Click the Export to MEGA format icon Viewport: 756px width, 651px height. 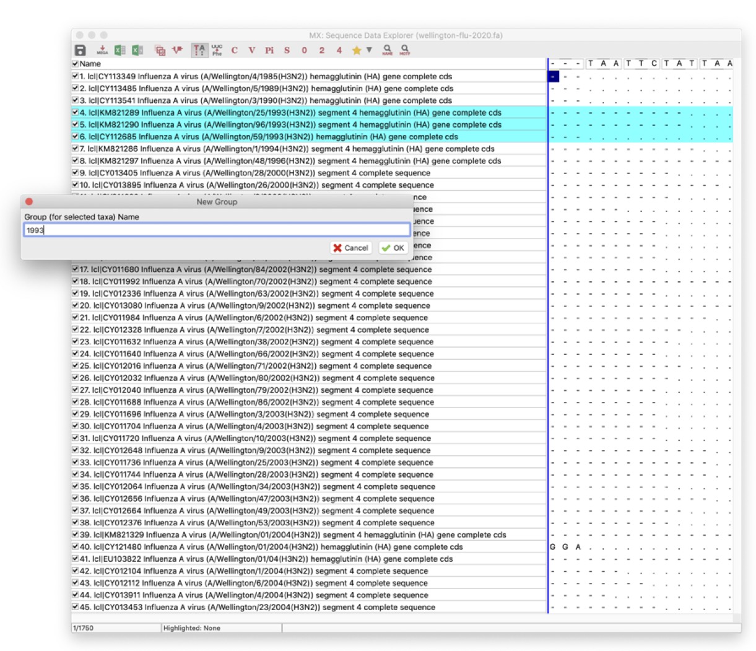[103, 50]
